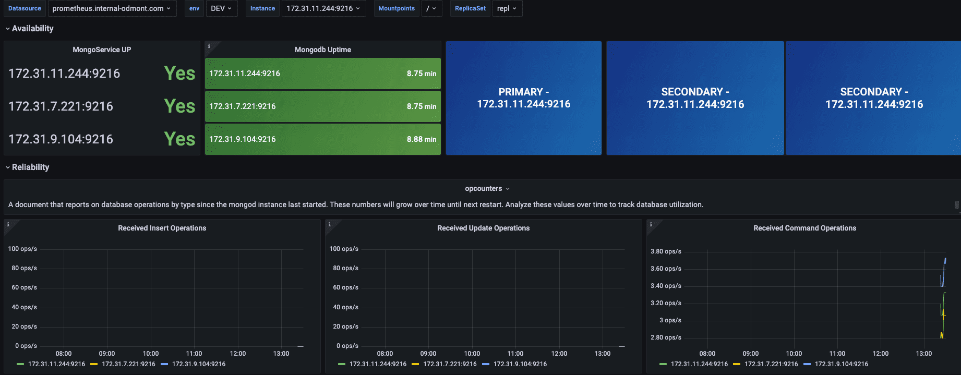The height and width of the screenshot is (375, 961).
Task: Click the 172.31.11.244:9216 row in MongoService UP
Action: (x=102, y=74)
